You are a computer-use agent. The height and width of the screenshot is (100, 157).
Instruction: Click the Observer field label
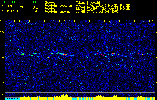pyautogui.click(x=51, y=3)
